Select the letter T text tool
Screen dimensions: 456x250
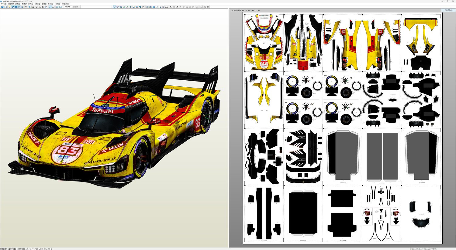click(130, 7)
